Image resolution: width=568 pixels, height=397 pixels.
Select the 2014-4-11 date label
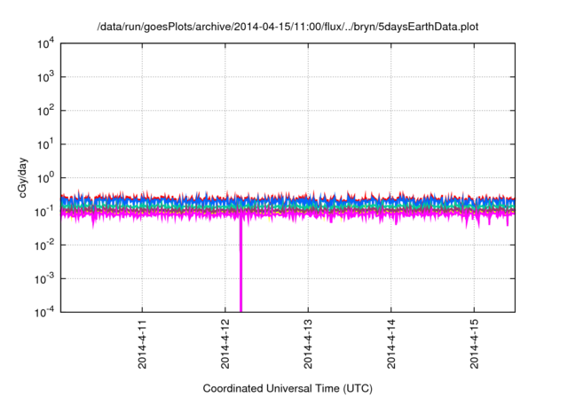click(142, 344)
